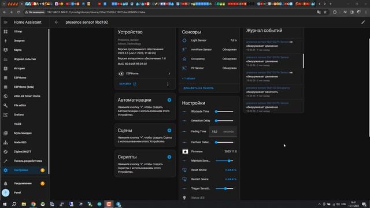Open Мультимедиа in sidebar
The width and height of the screenshot is (370, 208).
[25, 133]
